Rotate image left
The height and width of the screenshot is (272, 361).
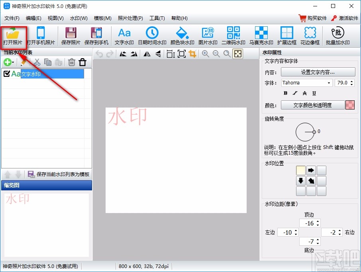(x=123, y=54)
